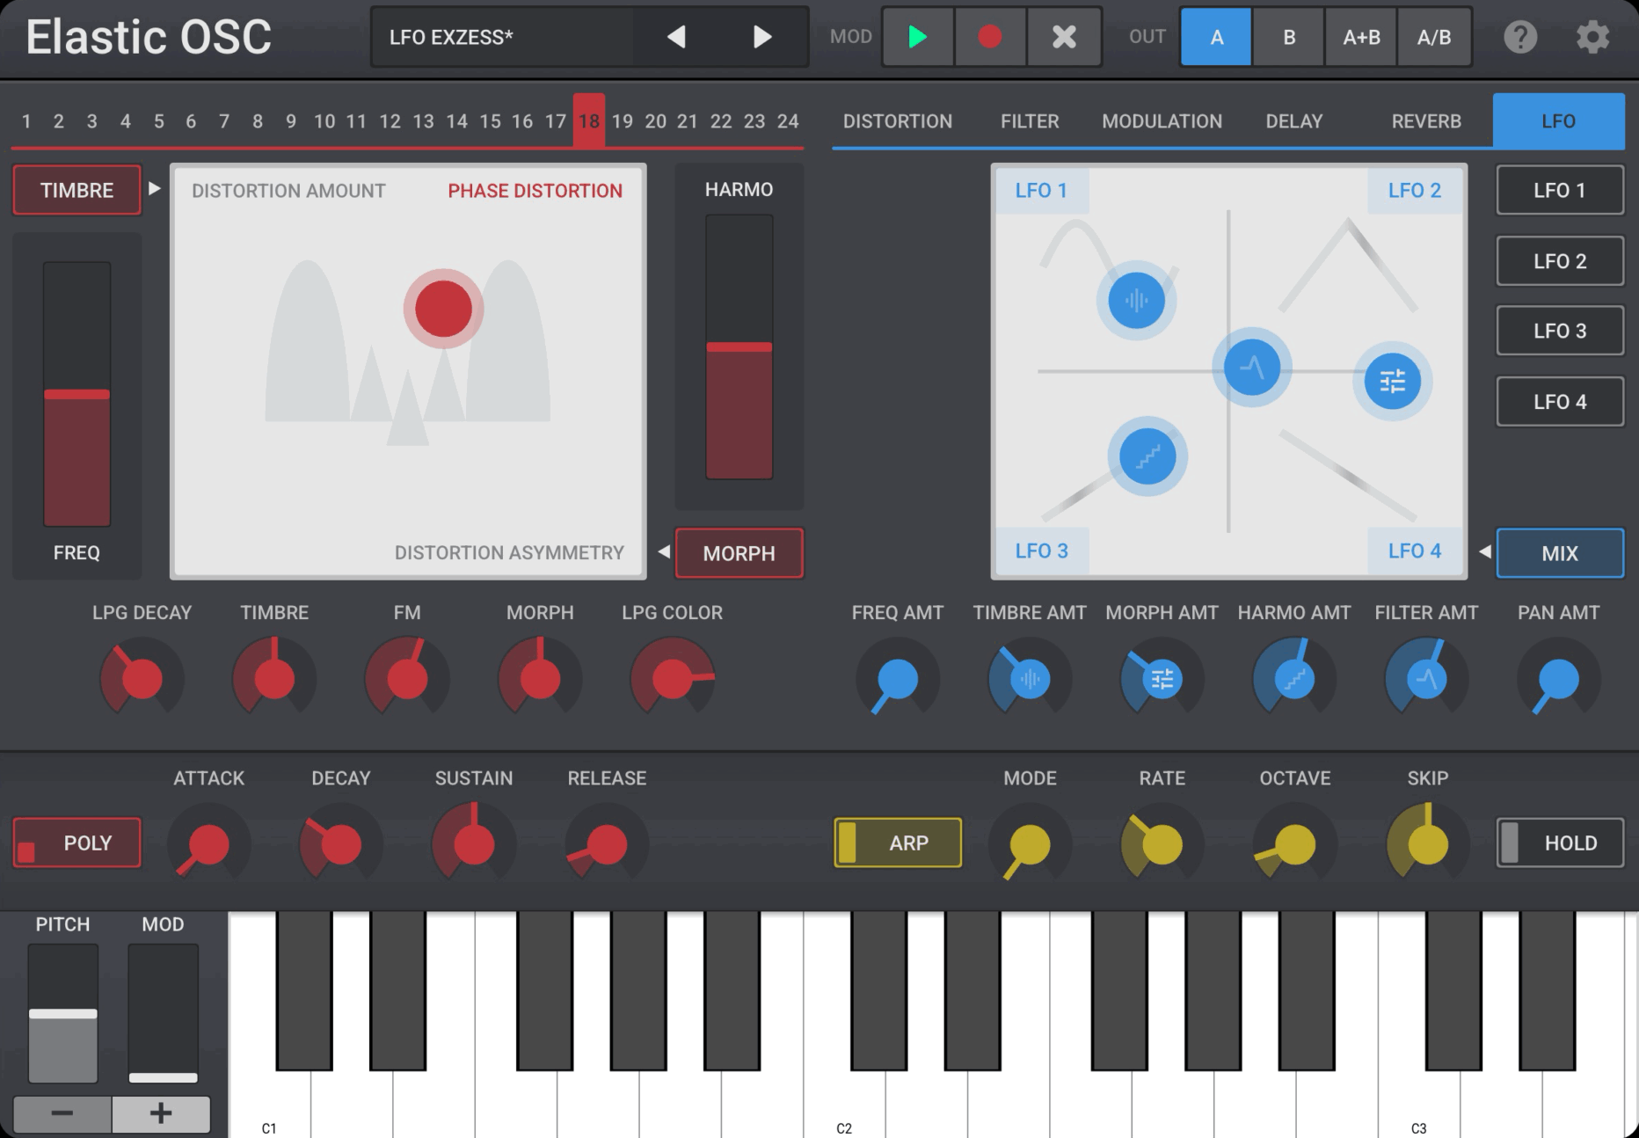
Task: Select output A
Action: click(1216, 37)
